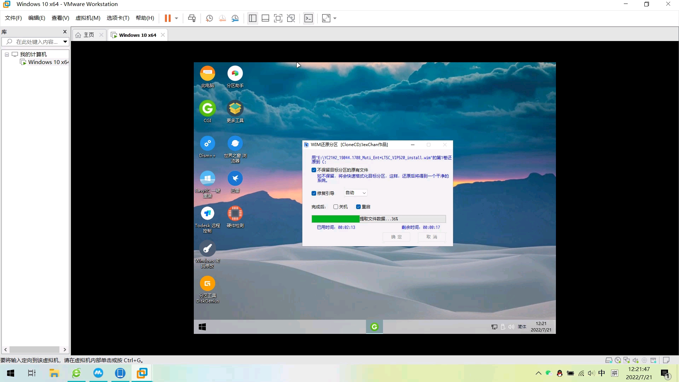The width and height of the screenshot is (679, 382).
Task: Toggle the 修复引导 checkbox
Action: pyautogui.click(x=314, y=193)
